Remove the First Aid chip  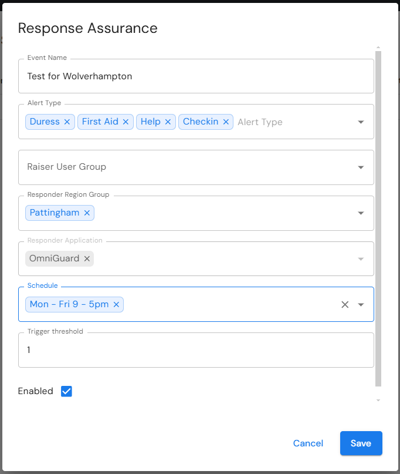click(x=126, y=122)
